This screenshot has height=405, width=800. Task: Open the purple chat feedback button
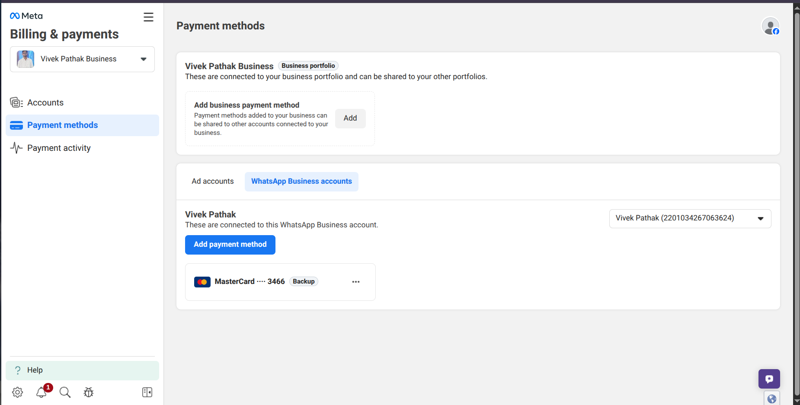coord(769,379)
